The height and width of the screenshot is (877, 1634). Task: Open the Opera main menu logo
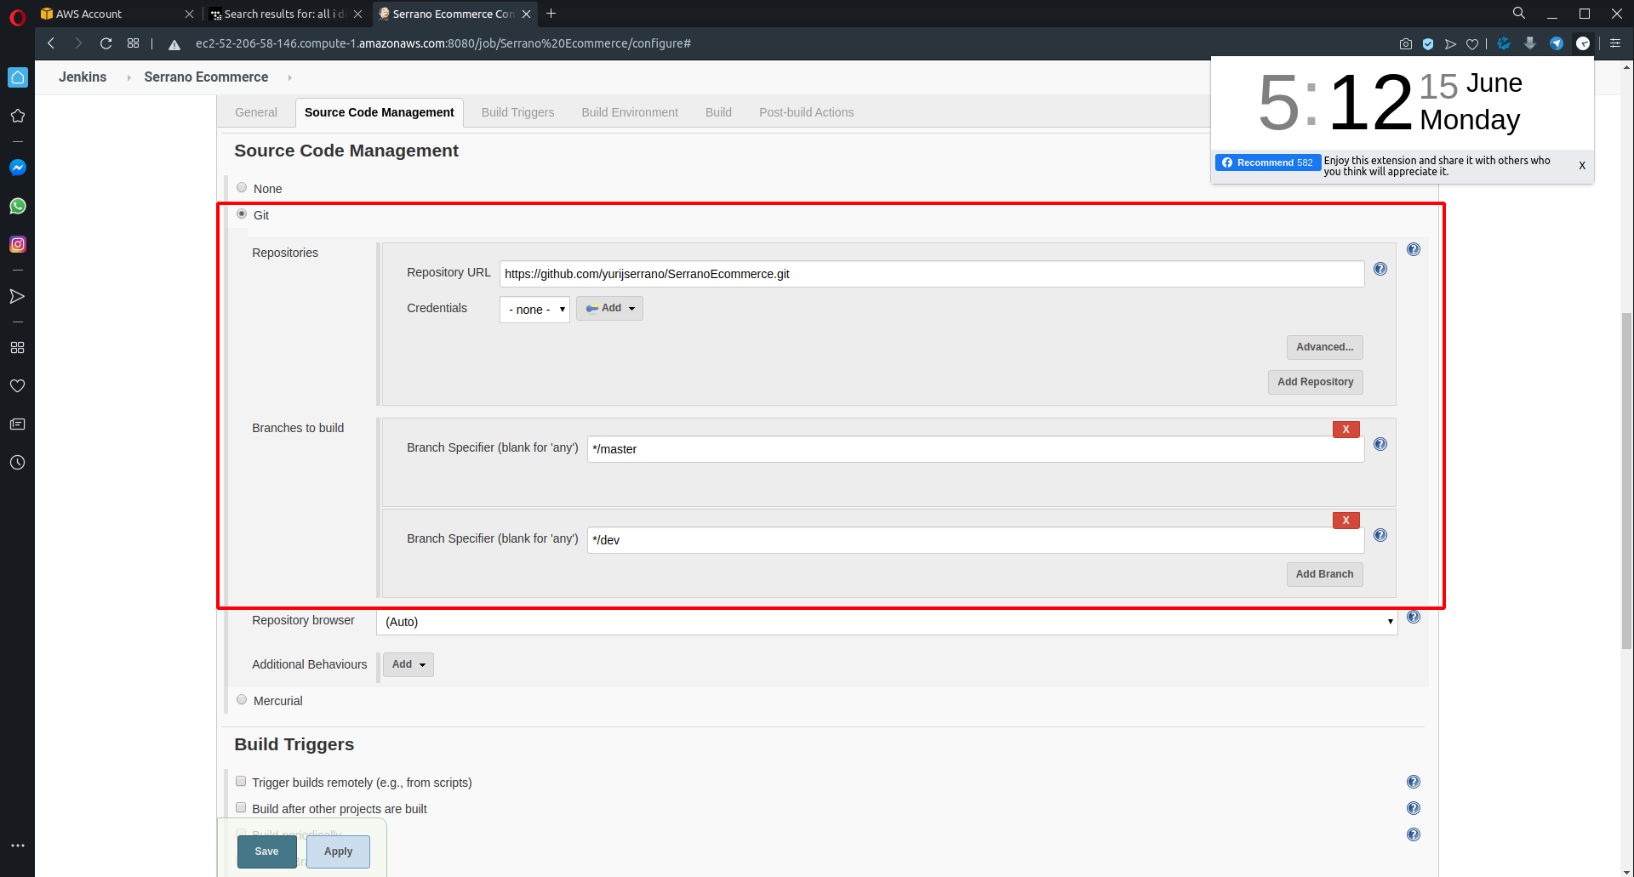17,16
